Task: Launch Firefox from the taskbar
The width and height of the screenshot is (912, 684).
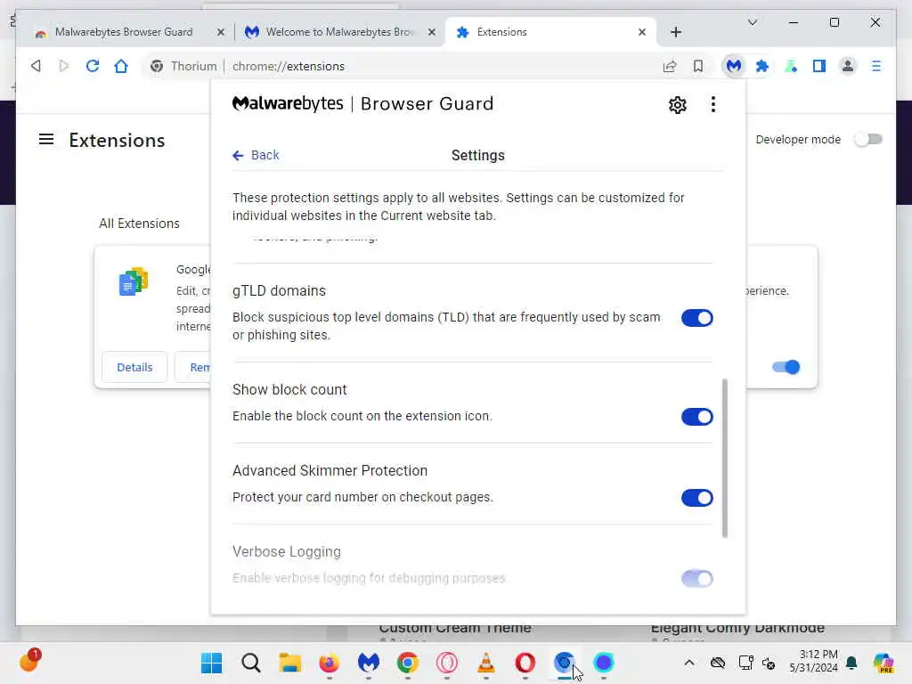Action: pyautogui.click(x=330, y=663)
